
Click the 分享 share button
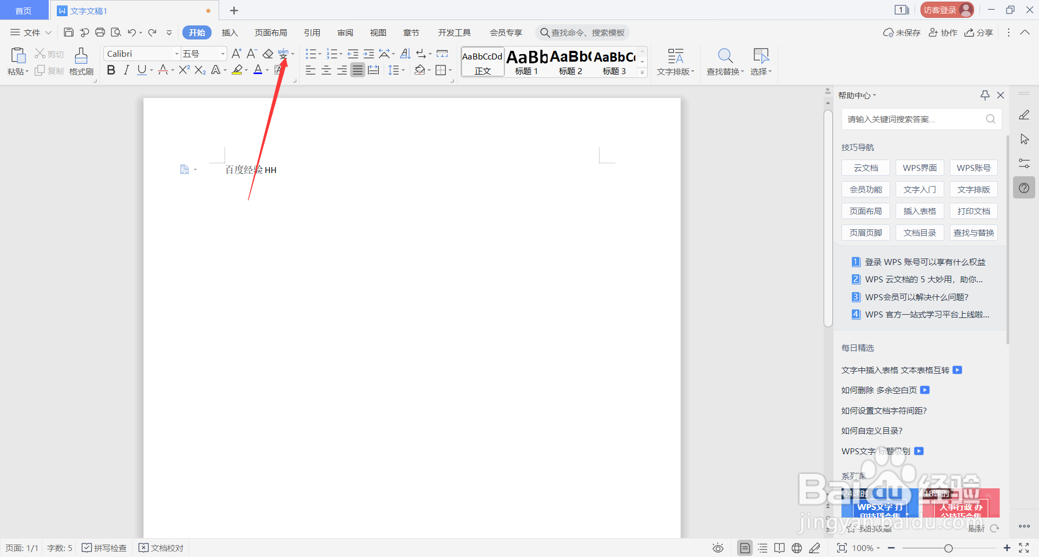[979, 32]
